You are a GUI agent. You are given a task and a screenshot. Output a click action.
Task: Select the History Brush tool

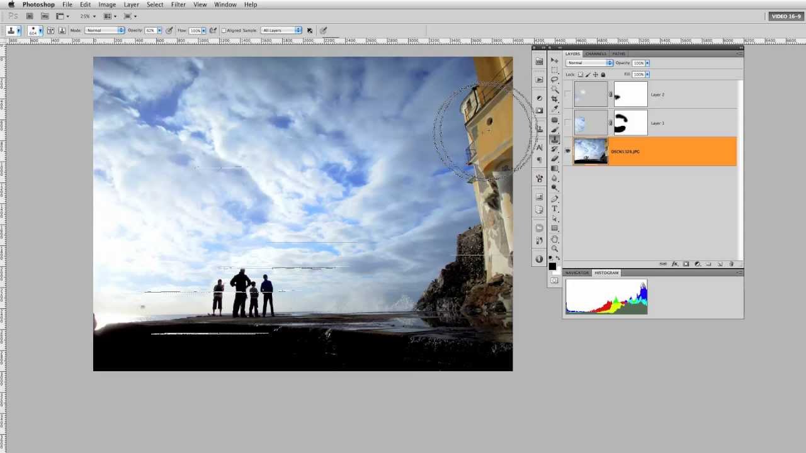[554, 148]
